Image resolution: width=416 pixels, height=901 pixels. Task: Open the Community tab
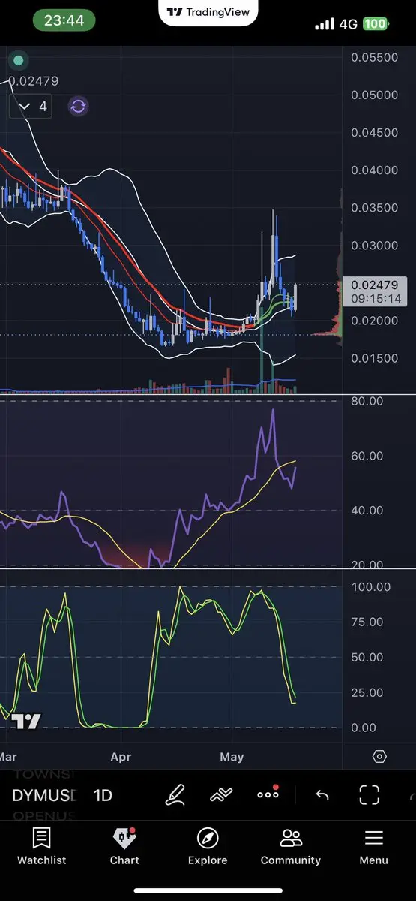(x=291, y=846)
